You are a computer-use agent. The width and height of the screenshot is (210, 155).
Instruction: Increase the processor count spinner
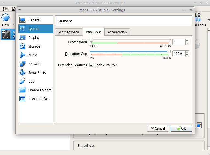tap(187, 40)
